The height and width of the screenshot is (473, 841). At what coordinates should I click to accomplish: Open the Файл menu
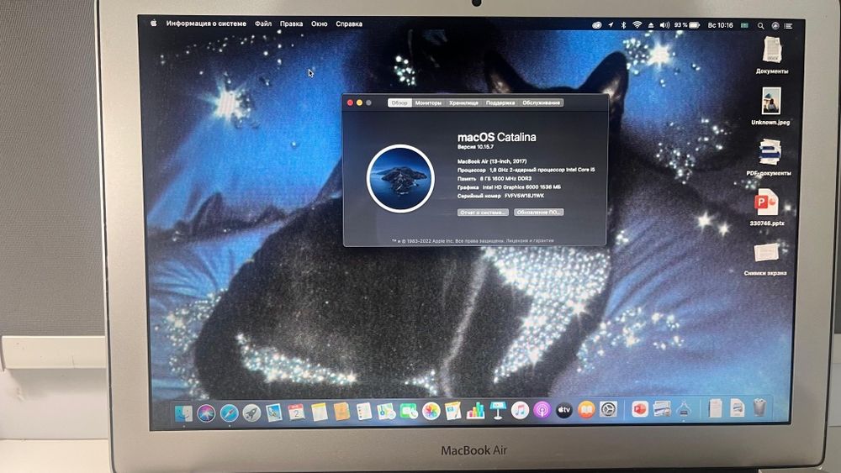pos(262,24)
